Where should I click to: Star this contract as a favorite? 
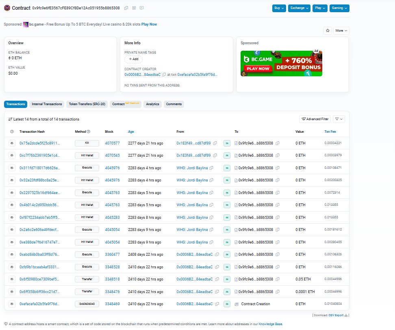pyautogui.click(x=328, y=30)
